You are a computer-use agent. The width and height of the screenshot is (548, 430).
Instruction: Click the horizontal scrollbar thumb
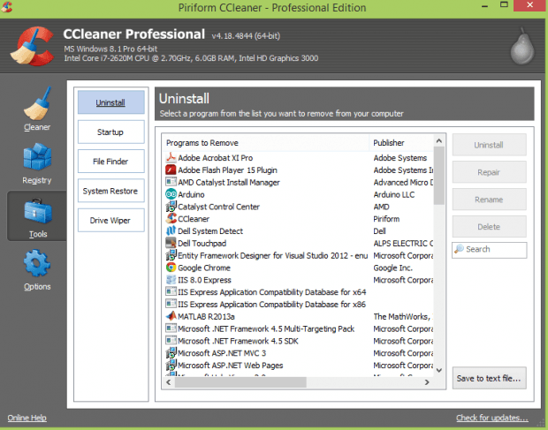[x=240, y=382]
